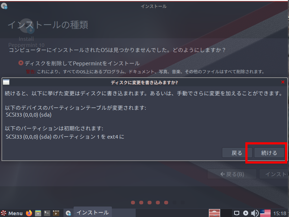The image size is (289, 217).
Task: Click the 15:18 clock in the taskbar
Action: [280, 213]
